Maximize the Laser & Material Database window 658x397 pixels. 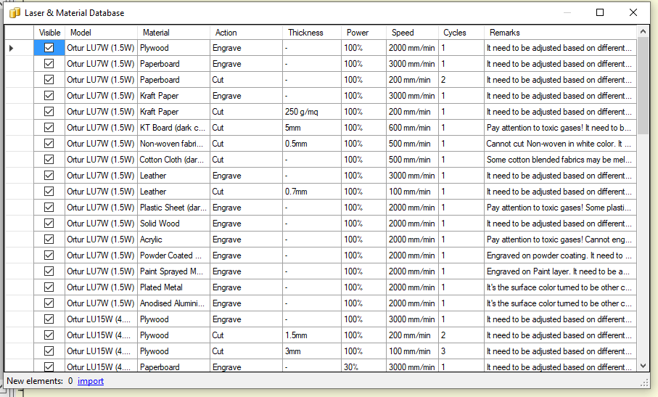tap(600, 12)
